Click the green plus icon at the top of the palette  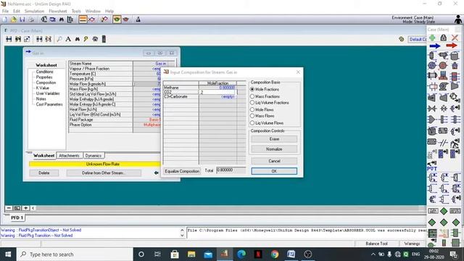click(x=432, y=38)
